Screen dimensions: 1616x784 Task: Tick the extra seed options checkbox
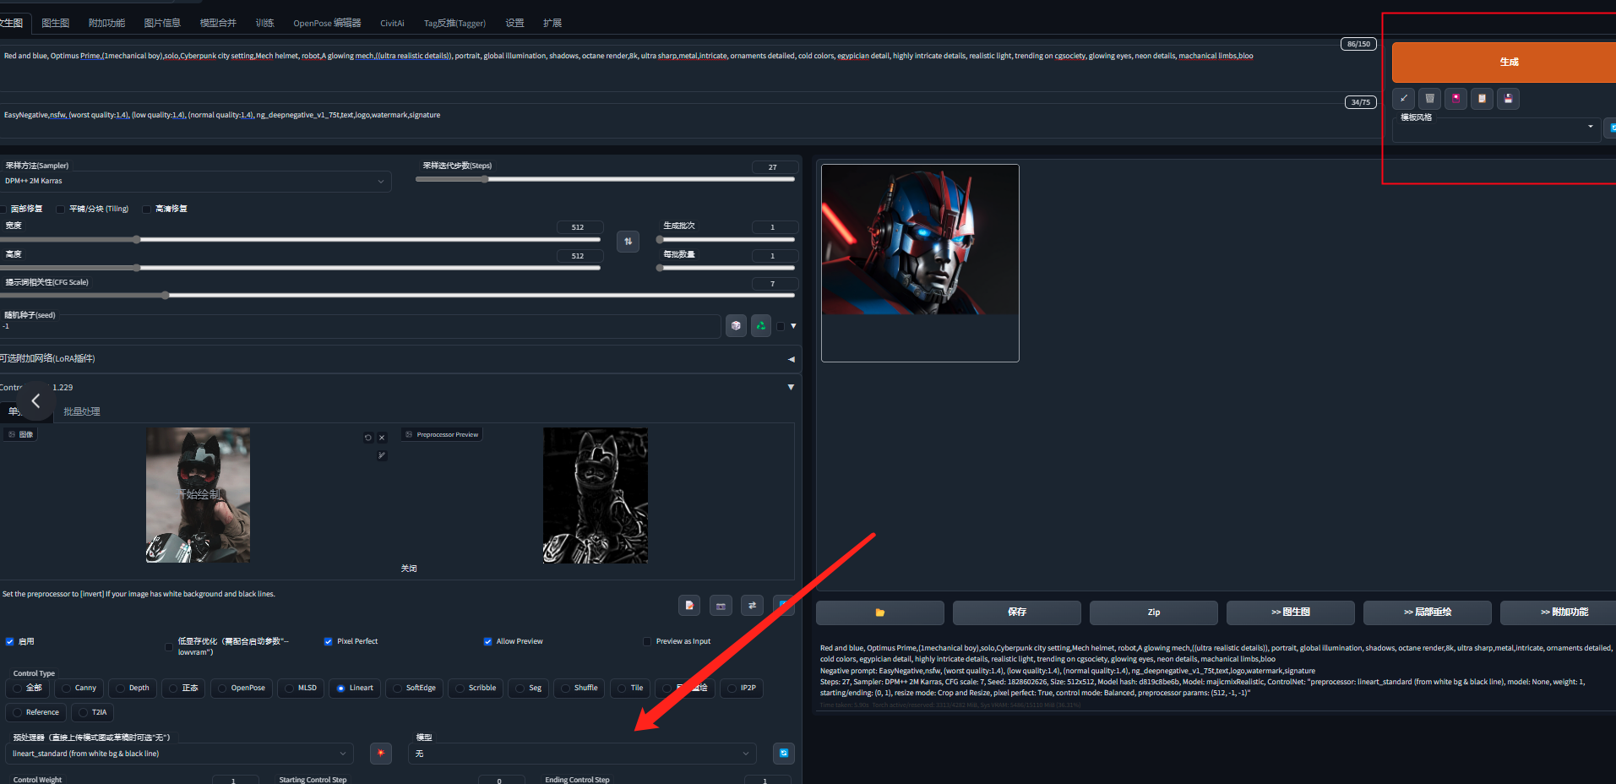pyautogui.click(x=781, y=326)
